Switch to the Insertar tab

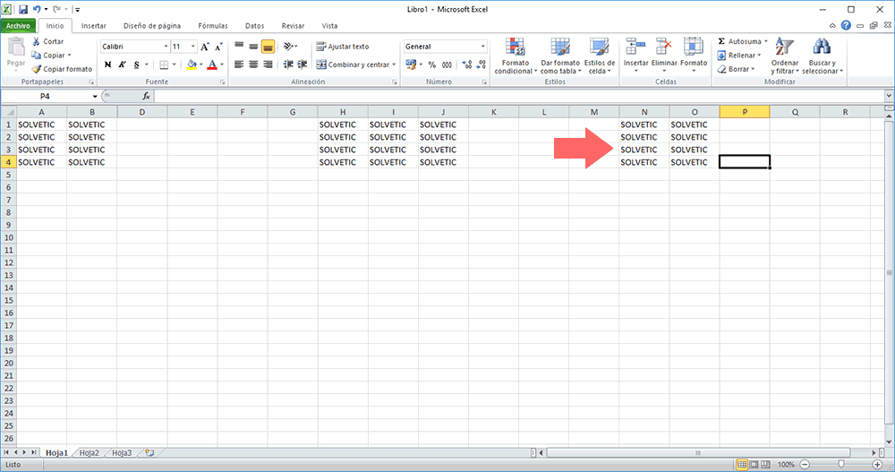point(94,26)
